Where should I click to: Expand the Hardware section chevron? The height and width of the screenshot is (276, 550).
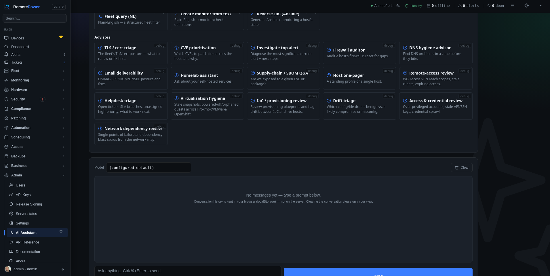64,90
